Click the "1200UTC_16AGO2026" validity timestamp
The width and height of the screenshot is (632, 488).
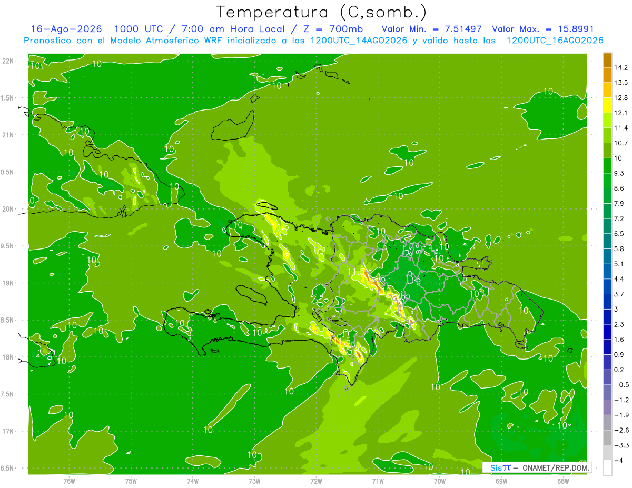(x=555, y=41)
